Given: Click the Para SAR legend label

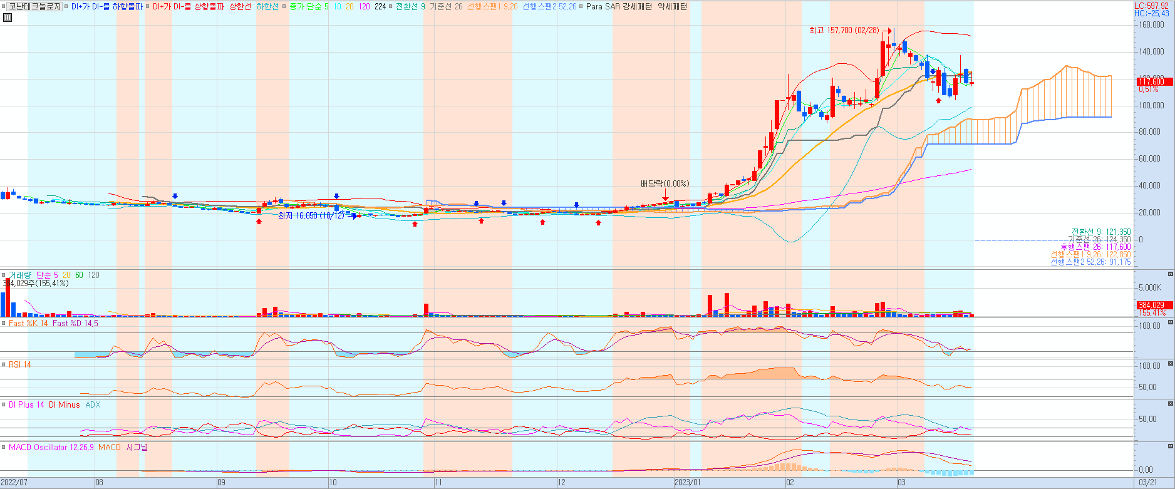Looking at the screenshot, I should coord(603,7).
